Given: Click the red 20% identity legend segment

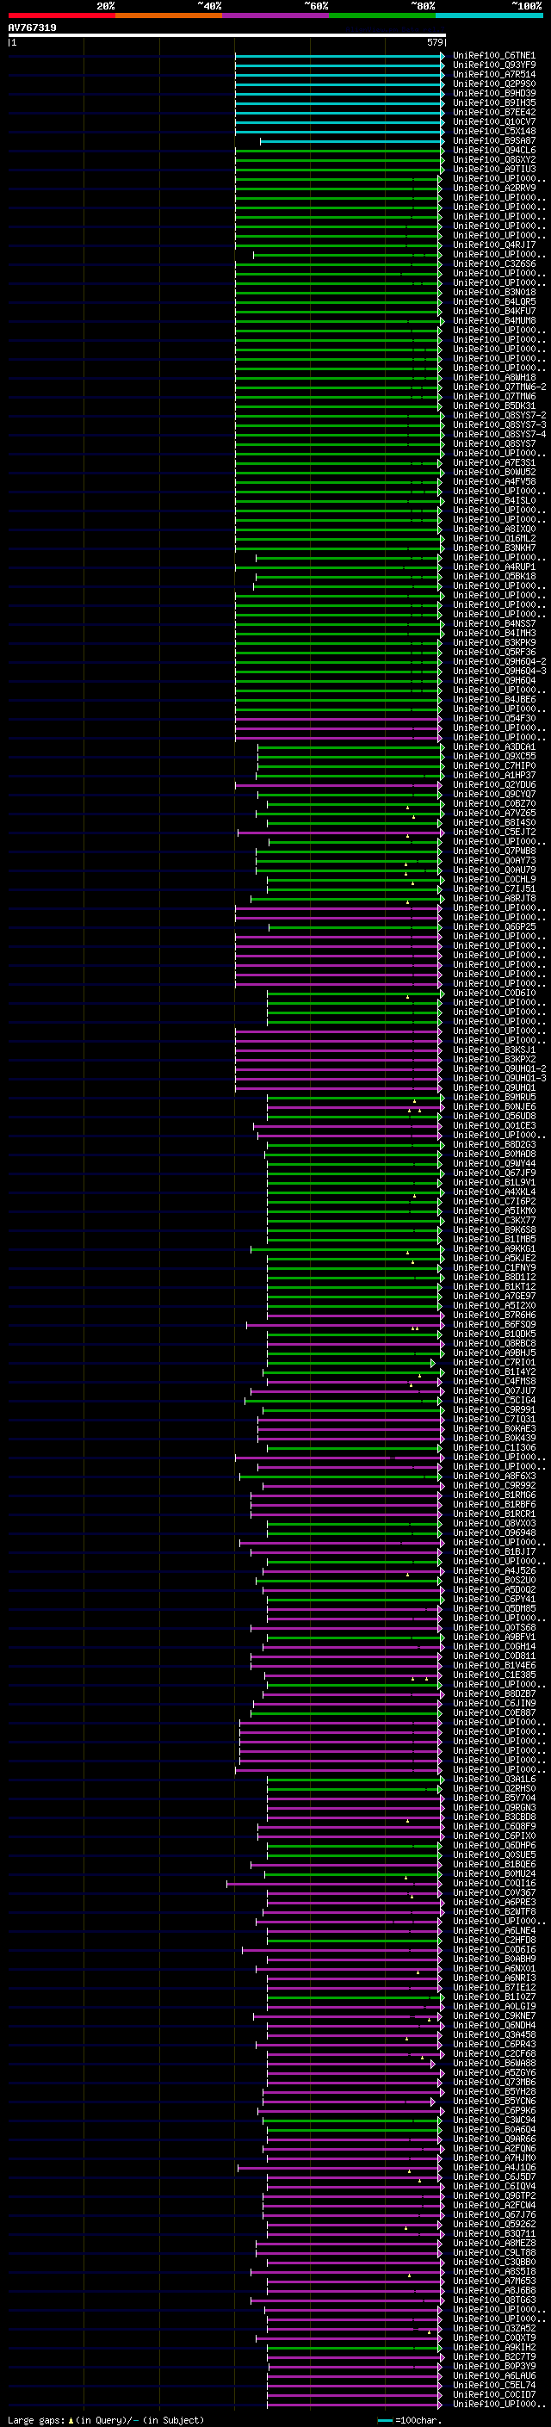Looking at the screenshot, I should (61, 15).
